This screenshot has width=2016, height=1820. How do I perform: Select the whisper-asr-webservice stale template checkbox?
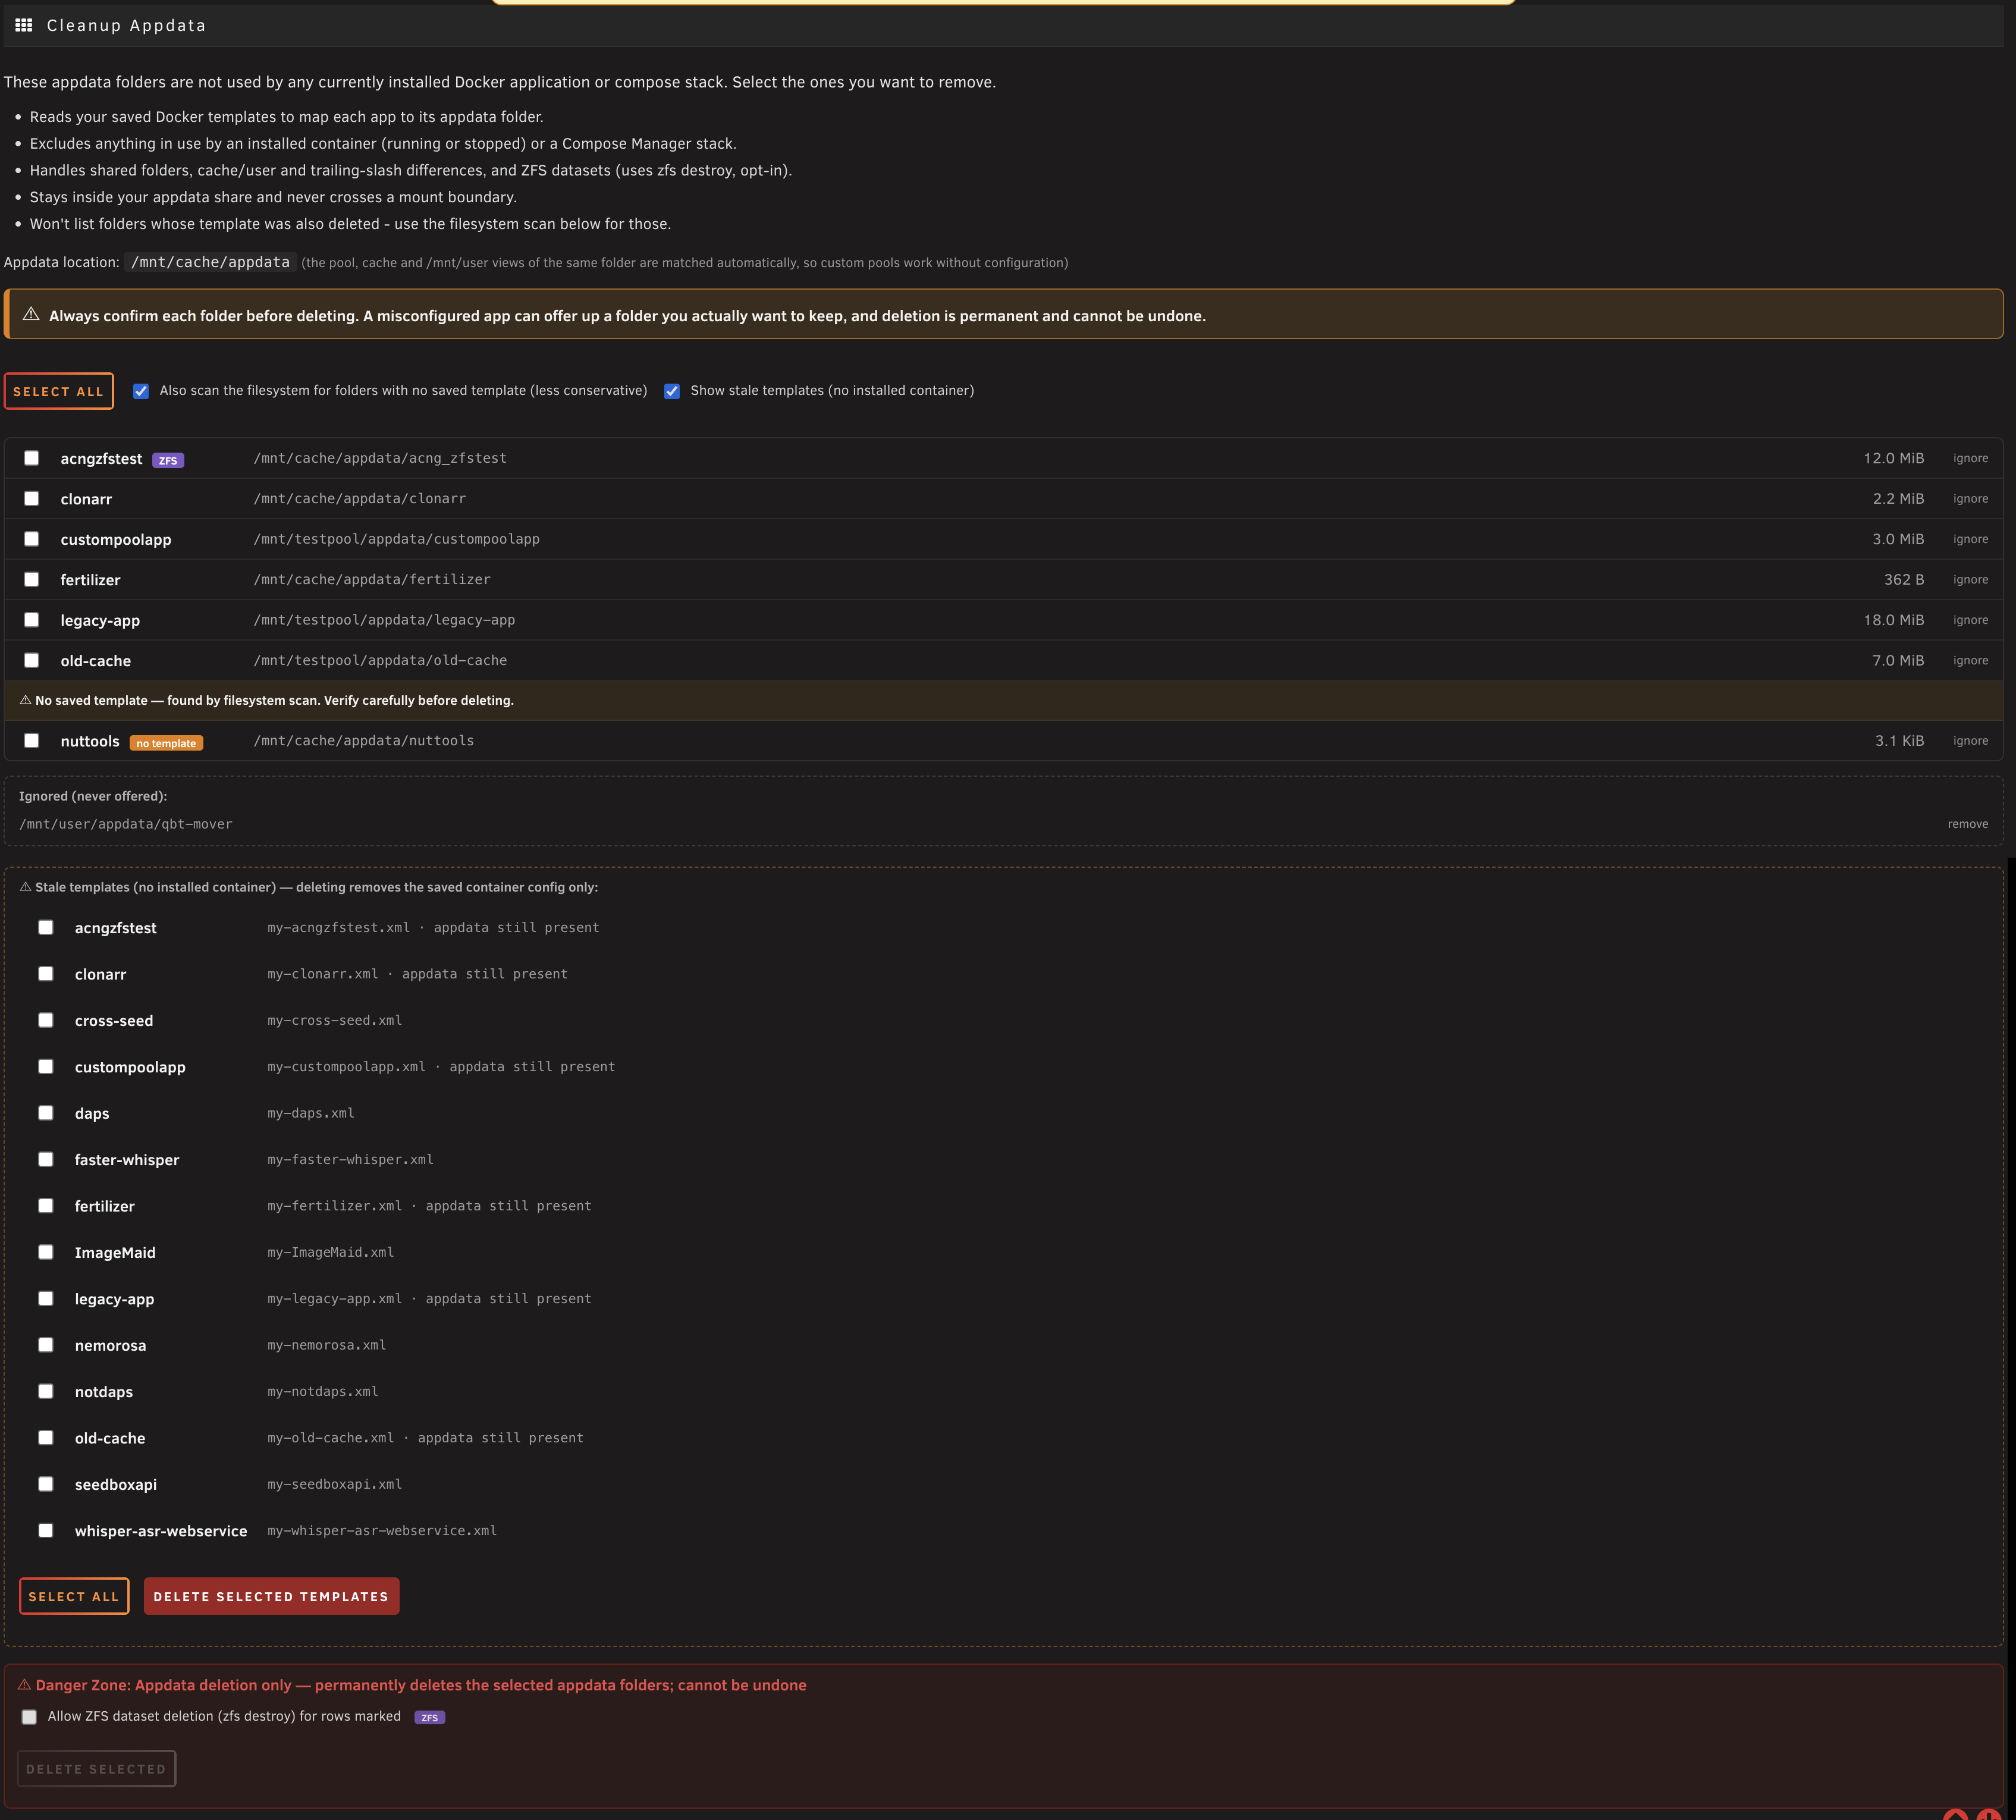46,1530
